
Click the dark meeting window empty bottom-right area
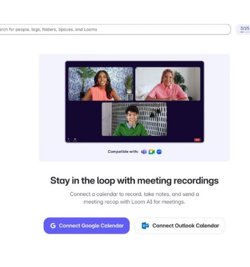tap(185, 119)
